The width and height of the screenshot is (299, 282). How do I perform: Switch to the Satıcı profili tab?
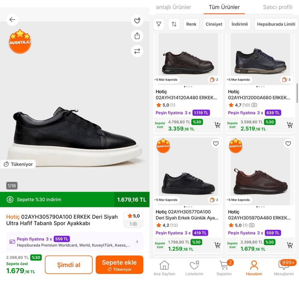point(278,7)
